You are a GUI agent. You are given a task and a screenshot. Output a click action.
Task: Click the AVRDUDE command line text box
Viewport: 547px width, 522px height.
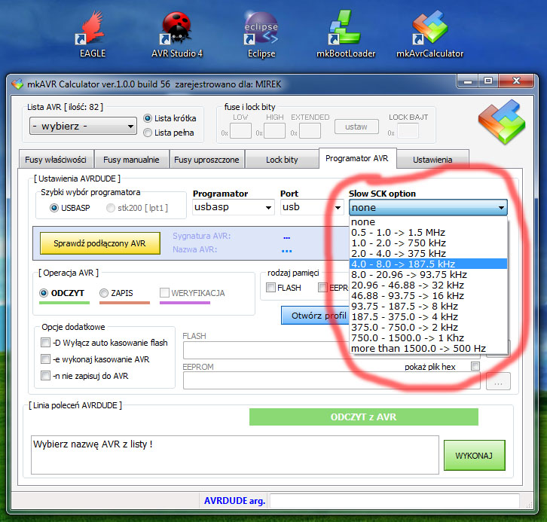point(235,455)
